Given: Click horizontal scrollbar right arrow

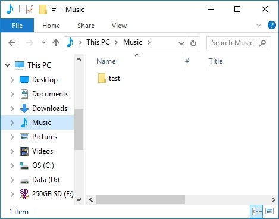Looking at the screenshot, I should (x=274, y=199).
